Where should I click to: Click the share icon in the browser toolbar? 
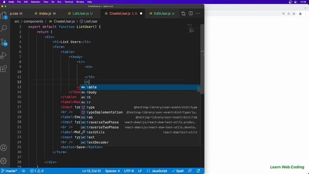[x=289, y=14]
